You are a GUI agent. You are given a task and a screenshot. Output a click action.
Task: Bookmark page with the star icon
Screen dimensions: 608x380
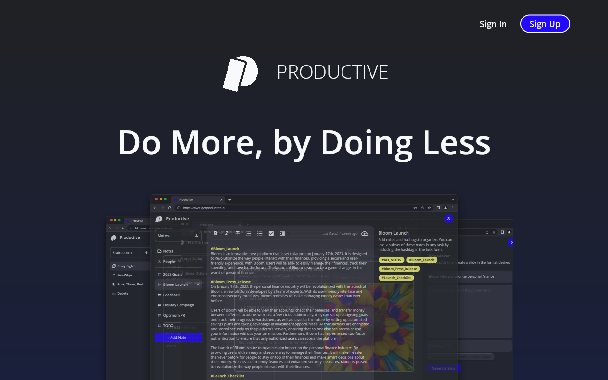click(429, 208)
